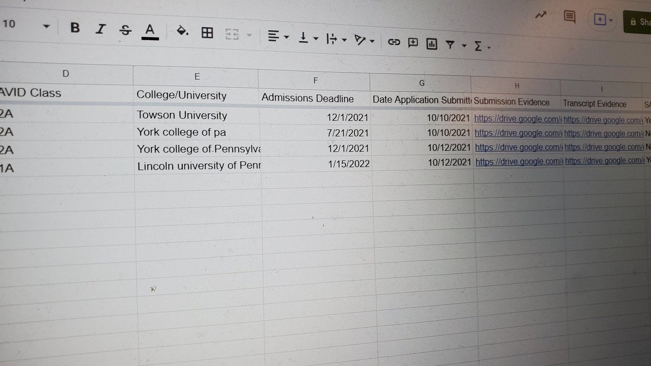The image size is (651, 366).
Task: Open the comment history icon
Action: [569, 17]
